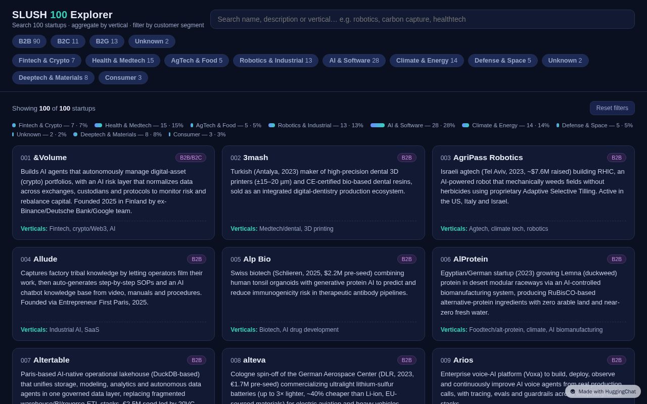This screenshot has width=647, height=404.
Task: Open the Altertable startup card title
Action: [x=52, y=360]
